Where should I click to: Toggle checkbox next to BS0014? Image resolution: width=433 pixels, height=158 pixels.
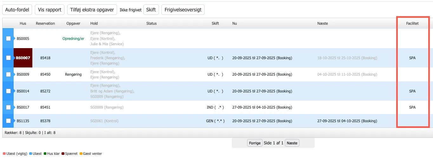click(8, 91)
